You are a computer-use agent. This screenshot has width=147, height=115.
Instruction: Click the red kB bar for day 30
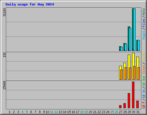[133, 95]
